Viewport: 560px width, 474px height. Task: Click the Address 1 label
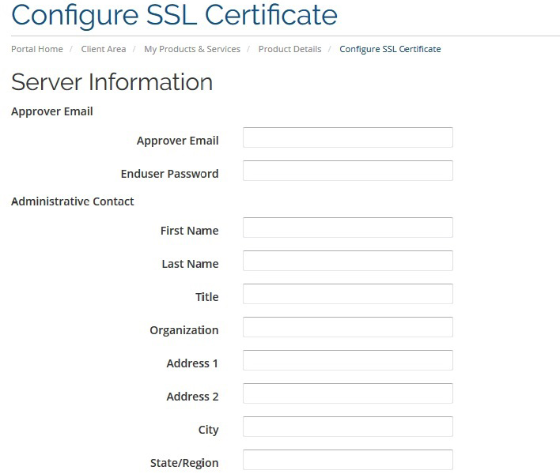[x=192, y=363]
